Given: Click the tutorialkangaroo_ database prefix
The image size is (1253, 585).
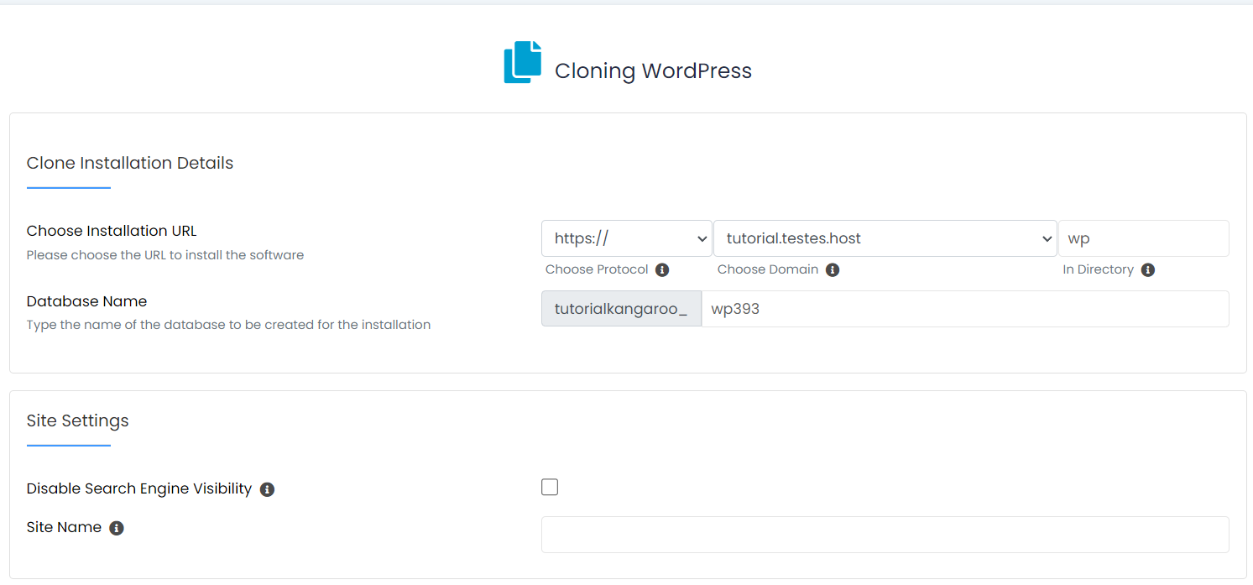Looking at the screenshot, I should coord(621,309).
